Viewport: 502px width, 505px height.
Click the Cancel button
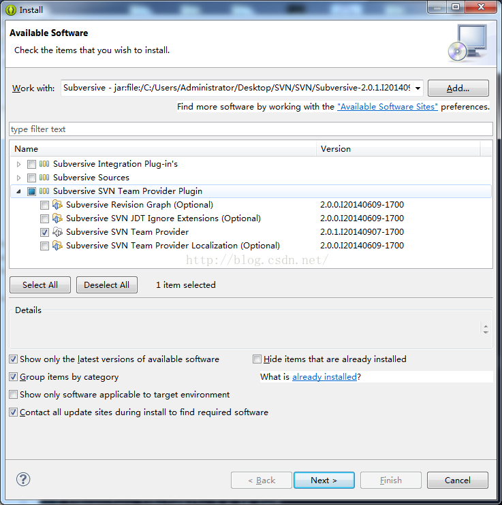458,480
